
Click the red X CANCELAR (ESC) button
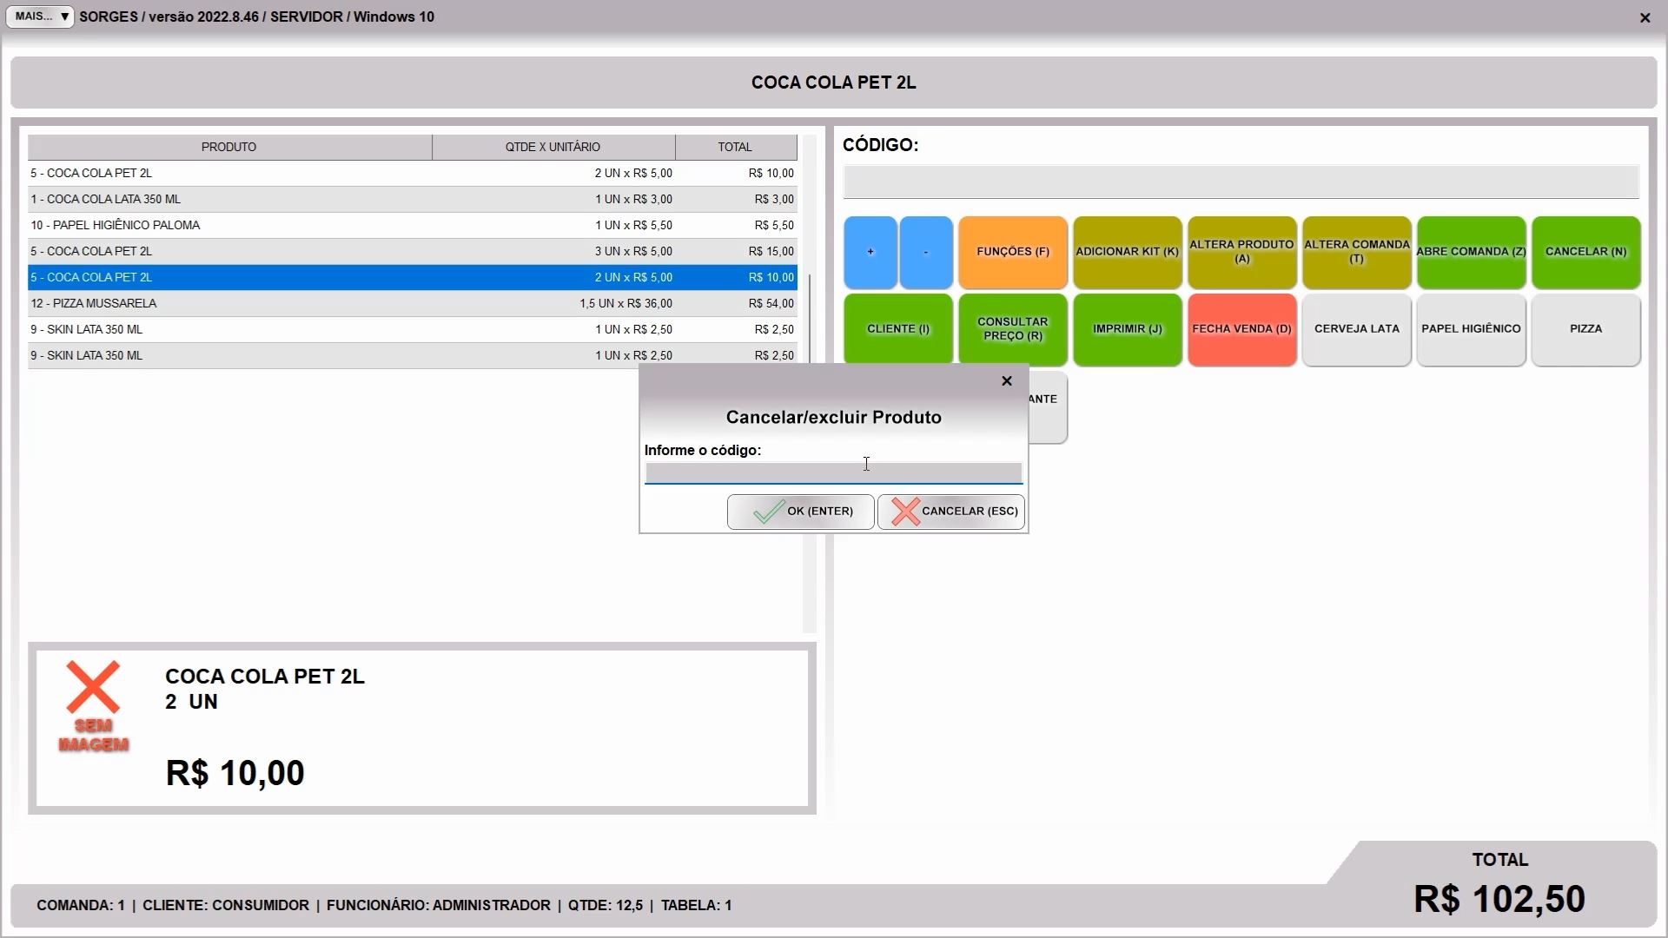click(x=951, y=512)
